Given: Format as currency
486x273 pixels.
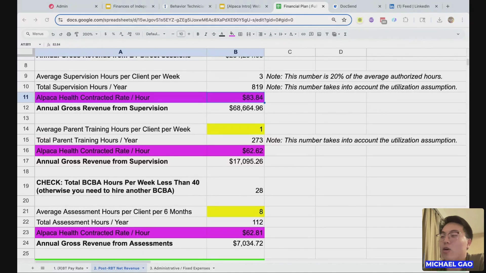Looking at the screenshot, I should tap(106, 34).
